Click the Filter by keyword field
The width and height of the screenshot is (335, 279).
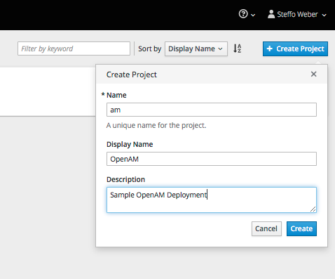(74, 48)
